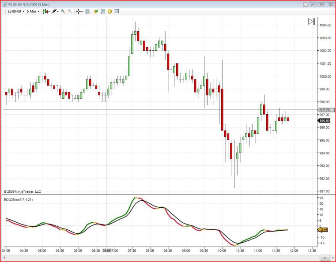Open the chart properties icon
The image size is (336, 262).
click(117, 11)
